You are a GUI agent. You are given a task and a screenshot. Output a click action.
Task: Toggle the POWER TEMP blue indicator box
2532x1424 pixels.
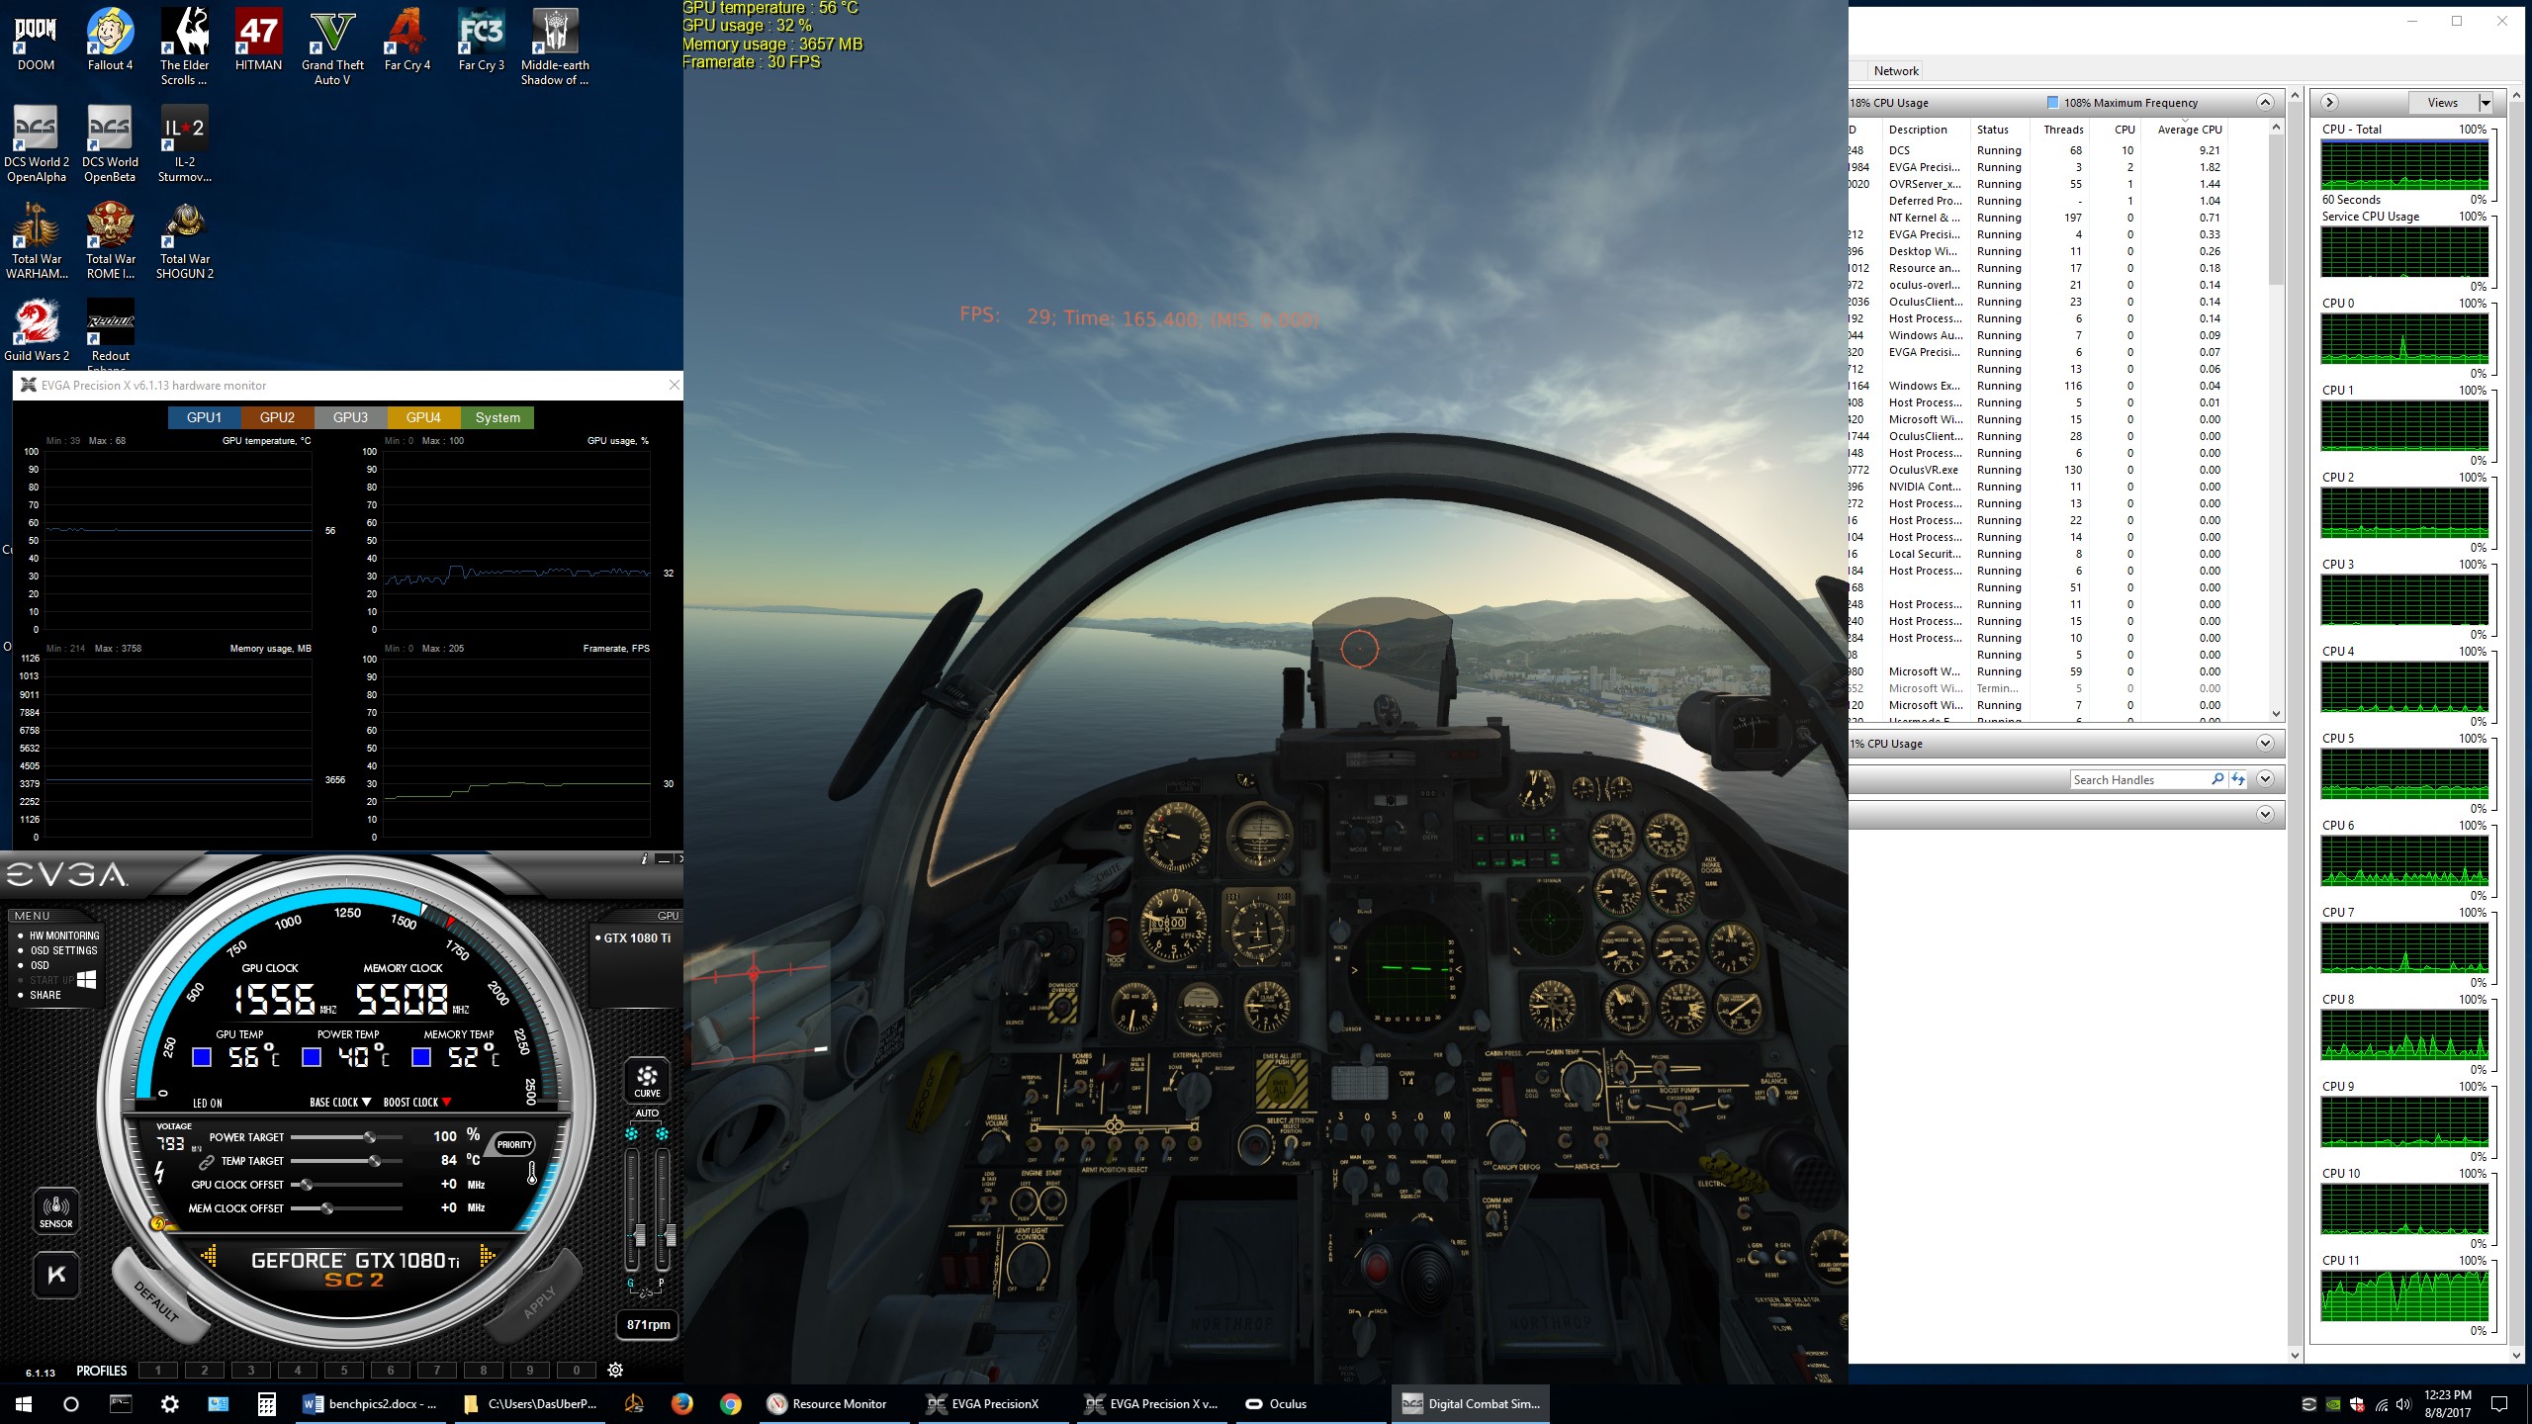312,1057
